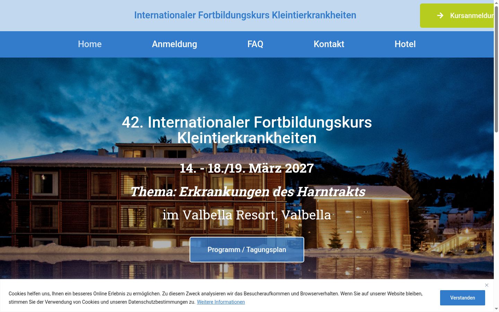Screen dimensions: 499x312
Task: Follow the Weitere Informationen link
Action: (221, 302)
